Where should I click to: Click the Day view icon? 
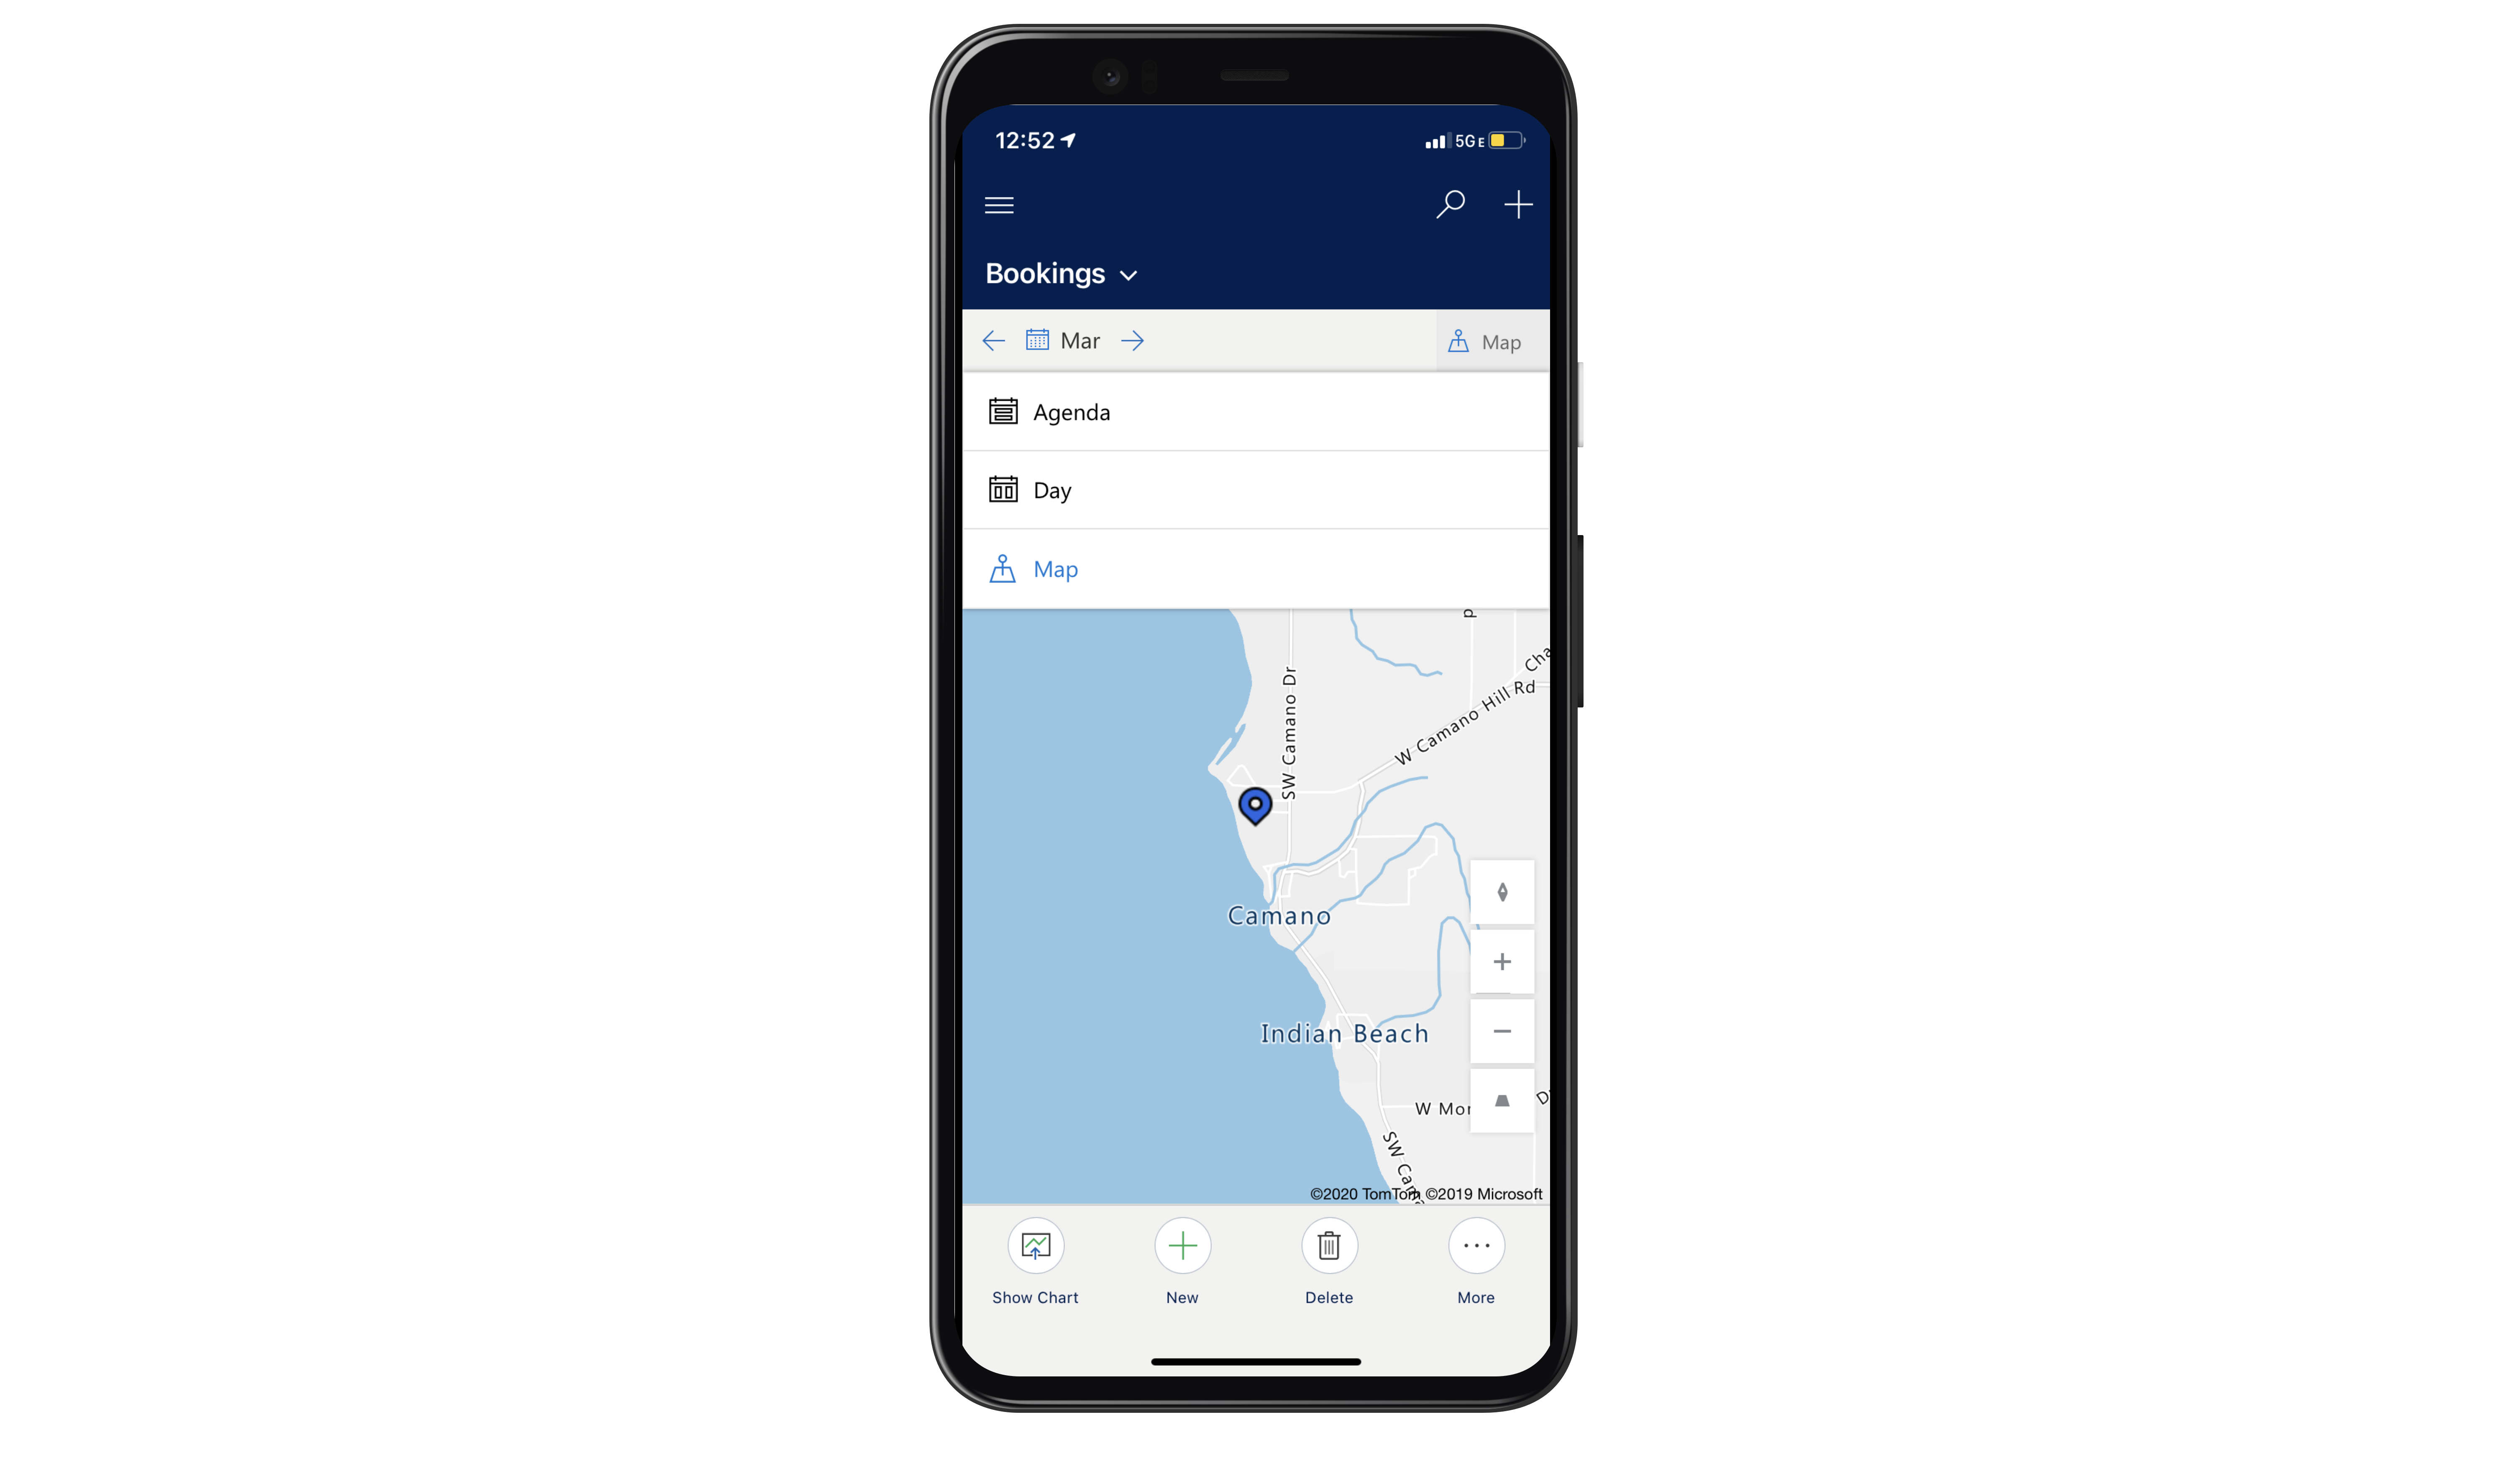1003,488
